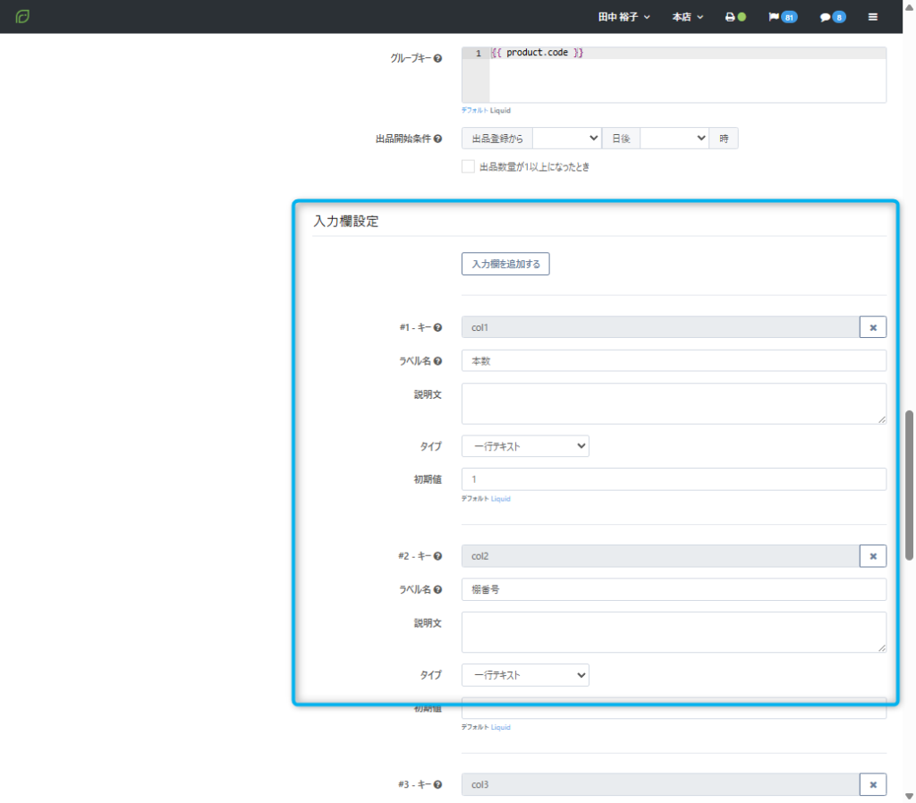This screenshot has width=916, height=803.
Task: Open タイプ dropdown for col1
Action: (x=525, y=446)
